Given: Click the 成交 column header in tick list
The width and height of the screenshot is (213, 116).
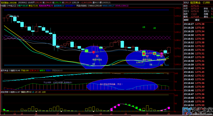Looking at the screenshot, I should (197, 20).
